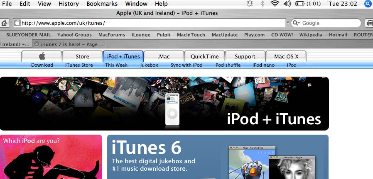Open the Wi-Fi status menu
373x179 pixels.
tap(275, 4)
